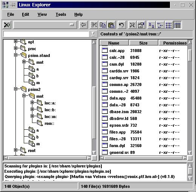Open the Tools menu
The width and height of the screenshot is (196, 192).
tap(61, 14)
